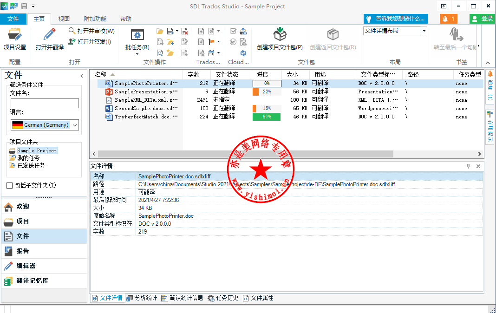
Task: Click the 12% progress bar of SecondSample
Action: click(267, 109)
